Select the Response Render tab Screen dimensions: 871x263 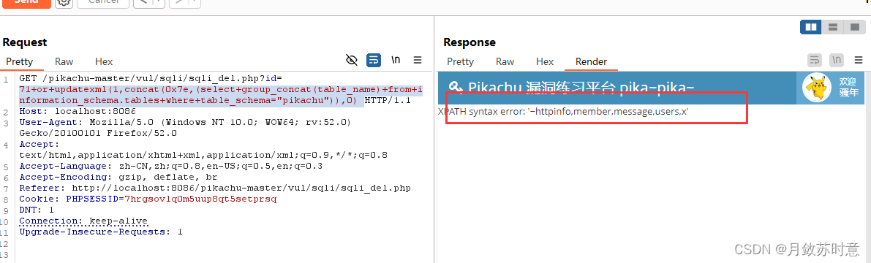tap(591, 61)
